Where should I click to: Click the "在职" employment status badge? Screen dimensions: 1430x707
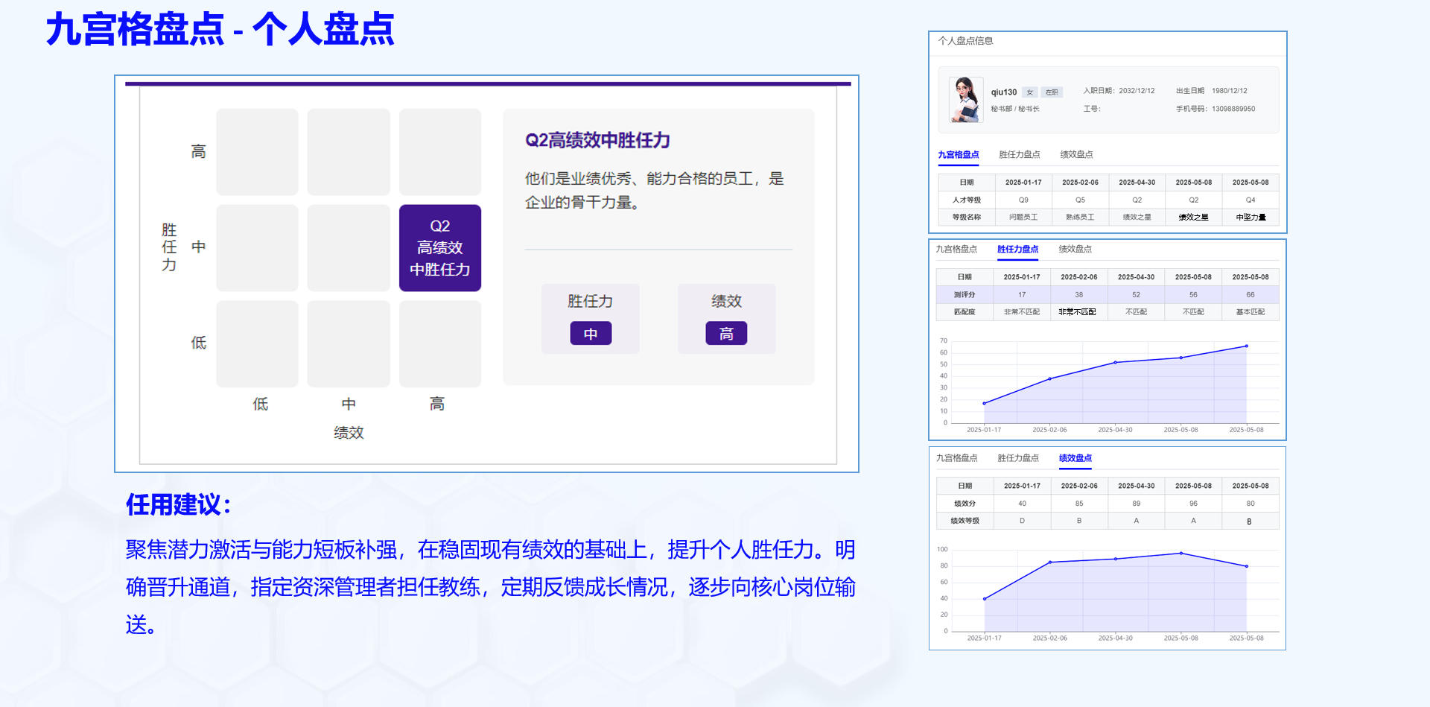(x=1051, y=91)
